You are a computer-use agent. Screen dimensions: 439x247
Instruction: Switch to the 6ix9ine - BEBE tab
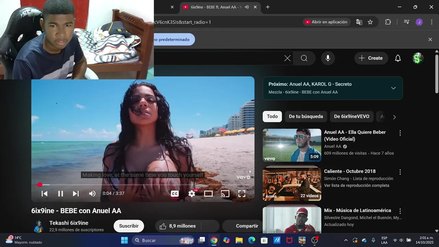pyautogui.click(x=215, y=7)
